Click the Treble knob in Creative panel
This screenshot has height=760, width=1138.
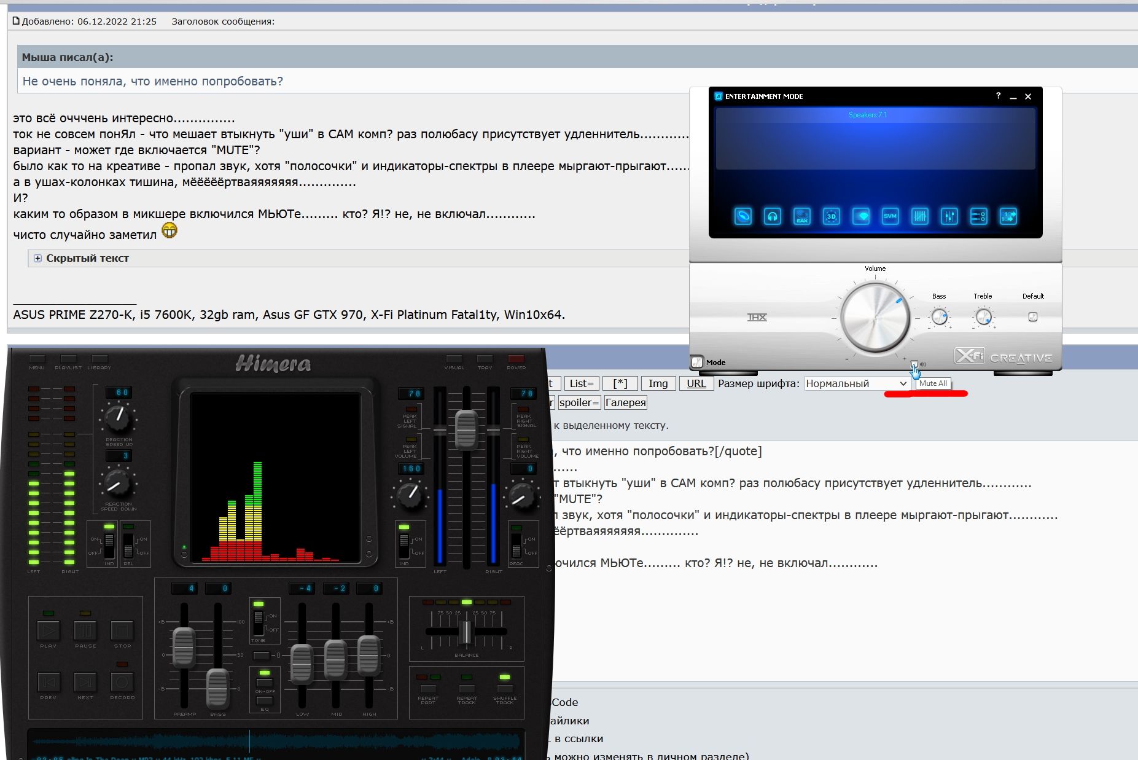point(983,317)
